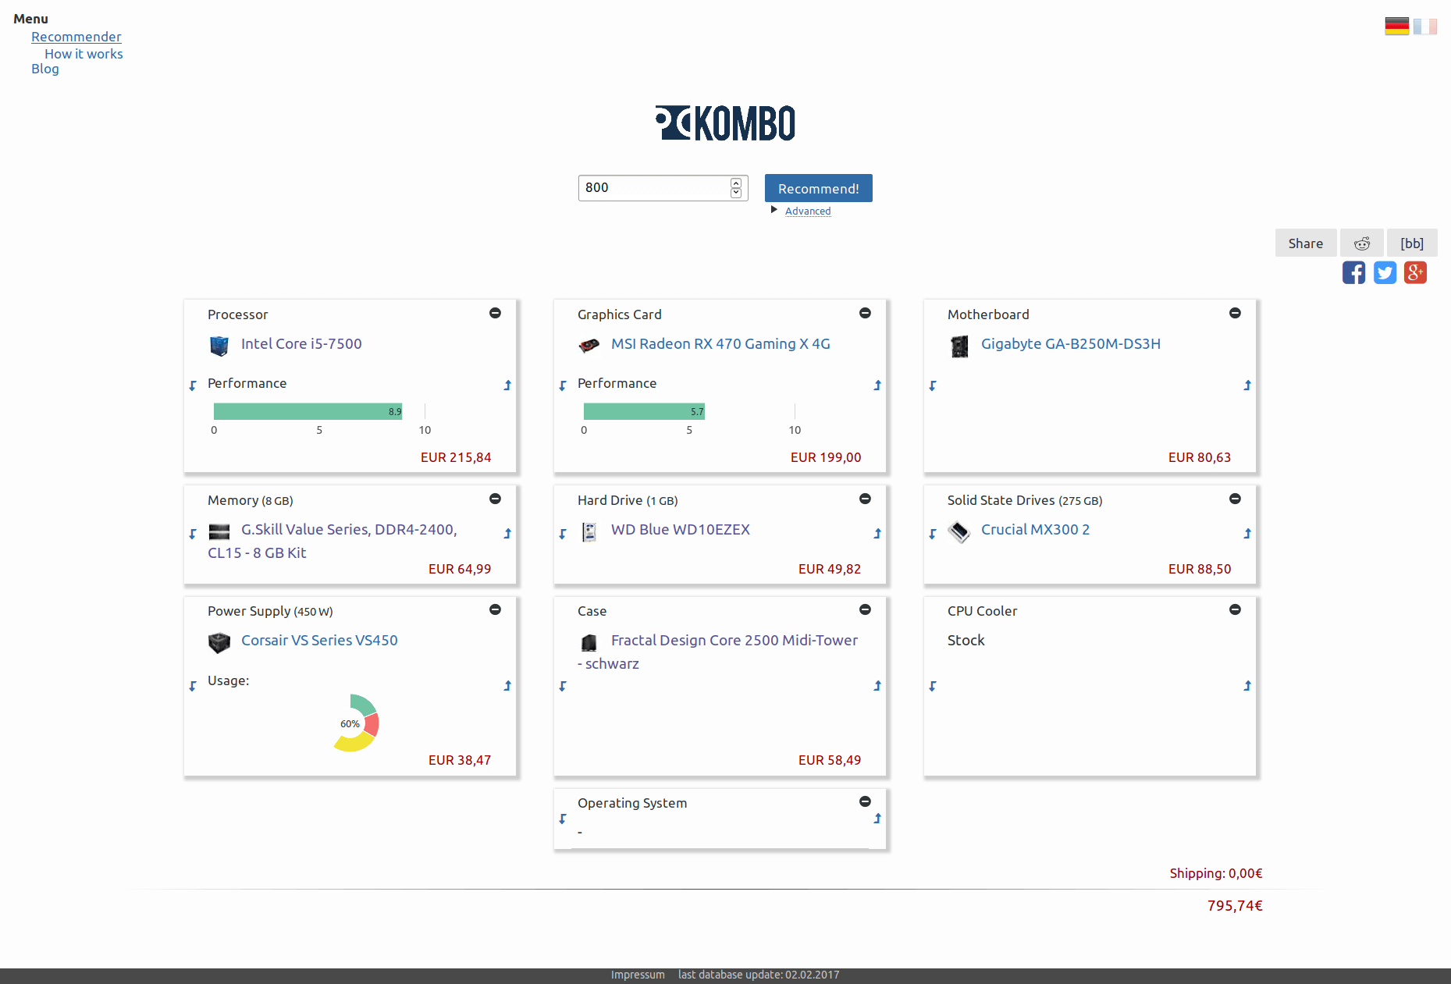Viewport: 1451px width, 984px height.
Task: Open Intel Core i5-7500 product link
Action: (x=301, y=343)
